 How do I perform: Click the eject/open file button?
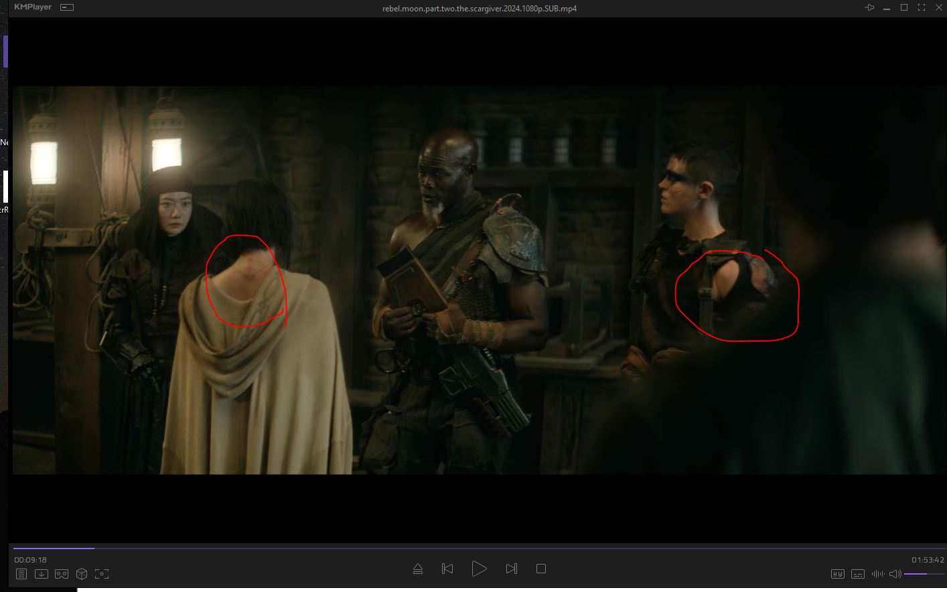[418, 569]
